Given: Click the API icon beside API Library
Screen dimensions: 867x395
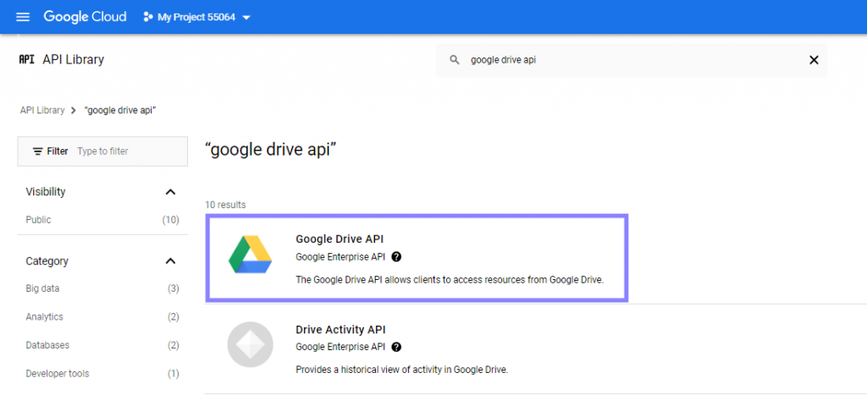Looking at the screenshot, I should click(26, 60).
